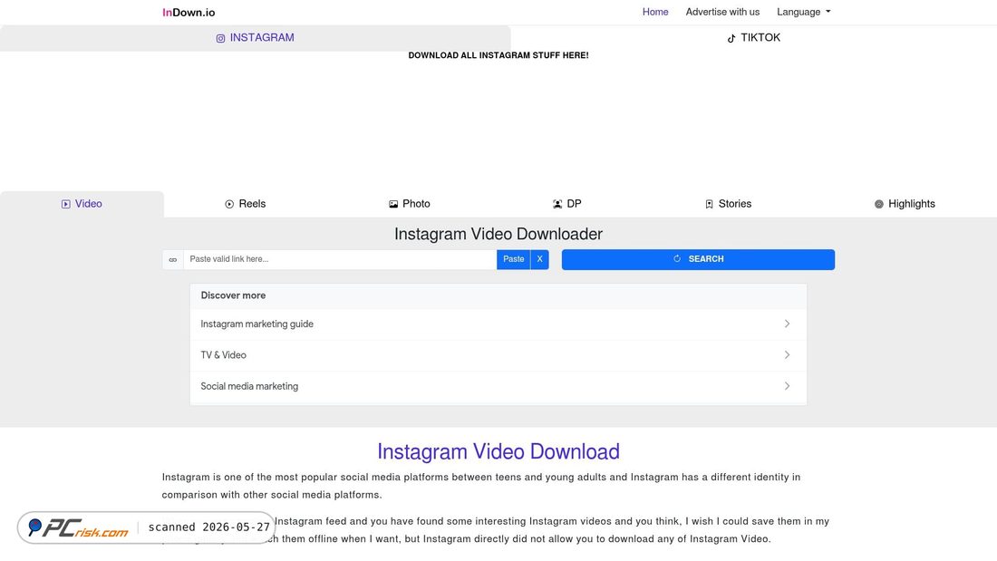This screenshot has width=997, height=561.
Task: Select the Video tab
Action: pyautogui.click(x=82, y=204)
